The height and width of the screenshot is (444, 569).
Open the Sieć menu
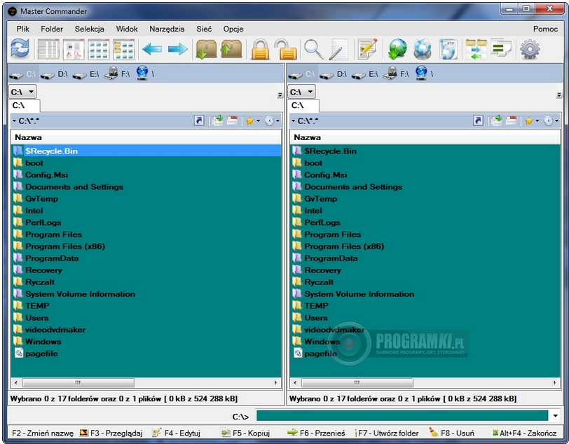pyautogui.click(x=204, y=29)
